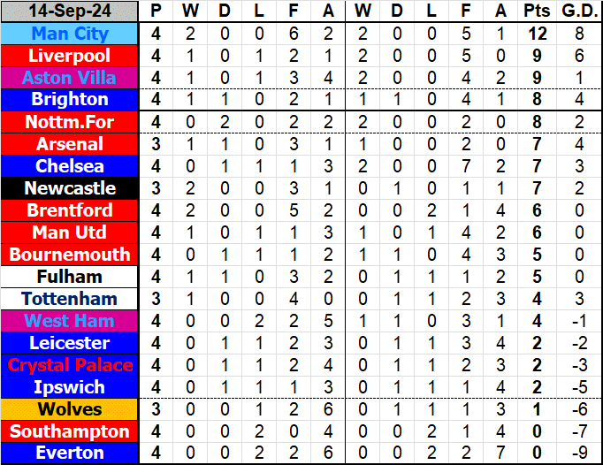Image resolution: width=603 pixels, height=465 pixels.
Task: Select the Everton team cell
Action: click(70, 453)
